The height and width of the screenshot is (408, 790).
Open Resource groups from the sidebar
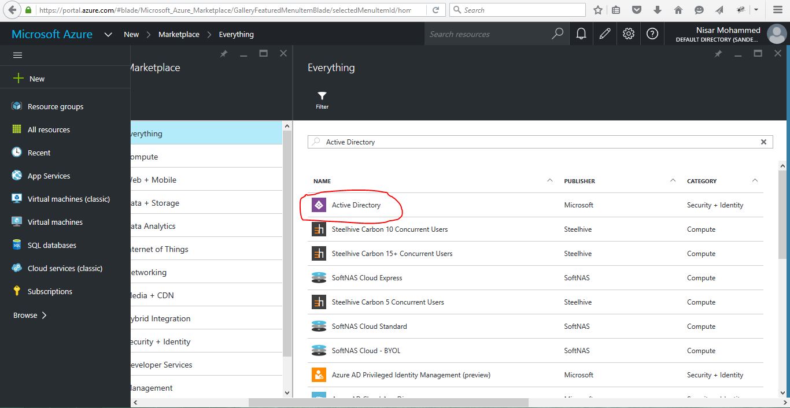56,106
